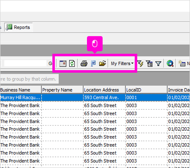Sort by the Property Name column header
This screenshot has width=190, height=168.
pyautogui.click(x=62, y=90)
